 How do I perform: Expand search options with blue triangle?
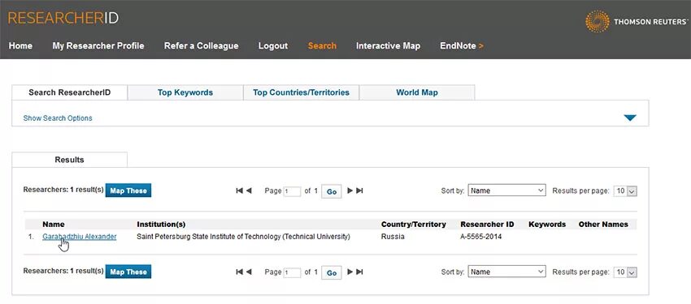coord(630,118)
